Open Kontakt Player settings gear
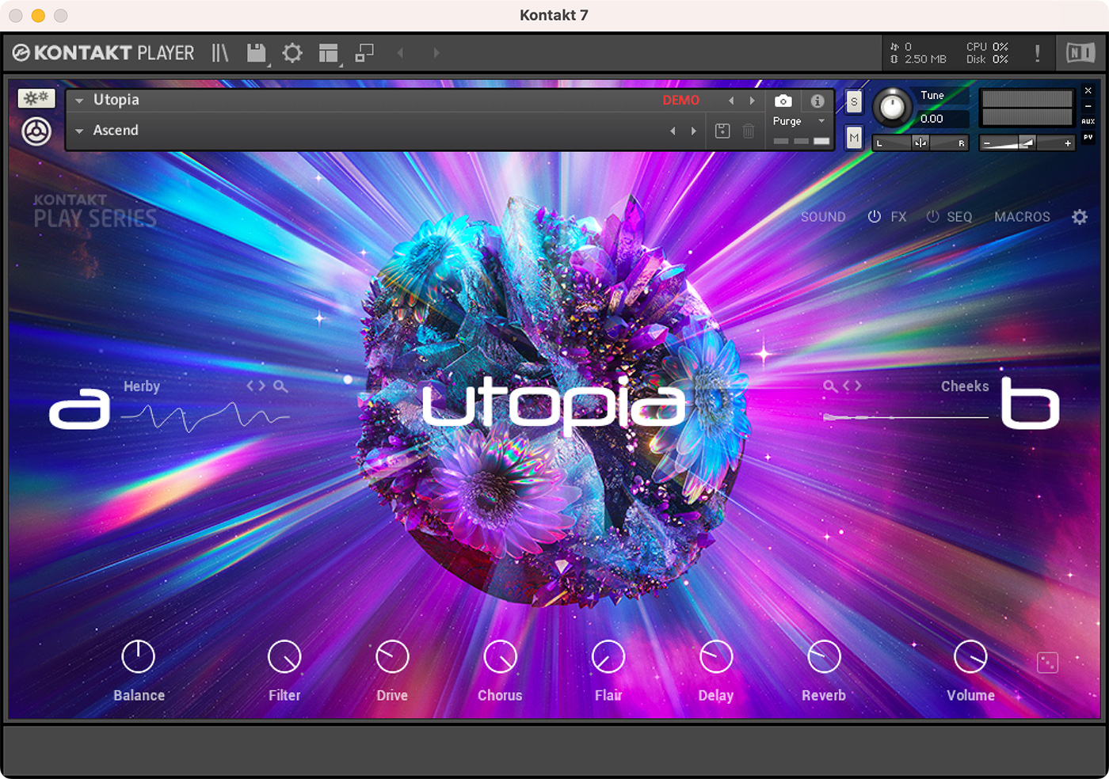1109x779 pixels. (x=292, y=52)
